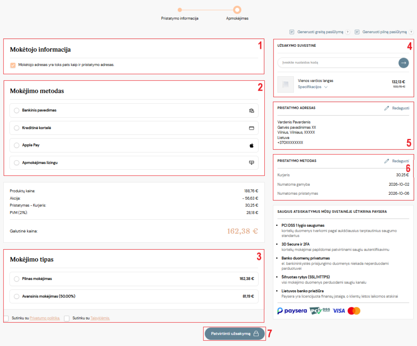Open help tooltip for greitą pasiūlymą
Image resolution: width=417 pixels, height=346 pixels.
347,32
